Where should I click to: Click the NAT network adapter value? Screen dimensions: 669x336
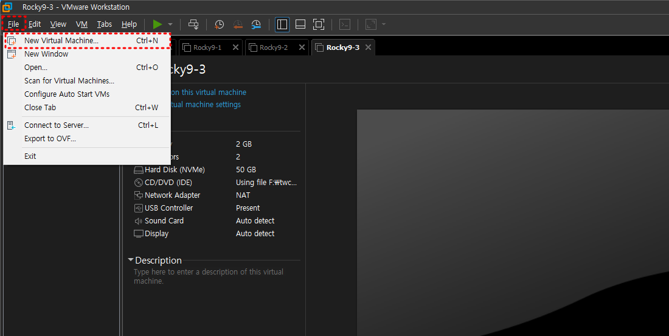(x=243, y=195)
